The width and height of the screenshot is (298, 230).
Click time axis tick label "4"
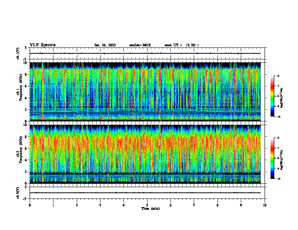coord(124,205)
